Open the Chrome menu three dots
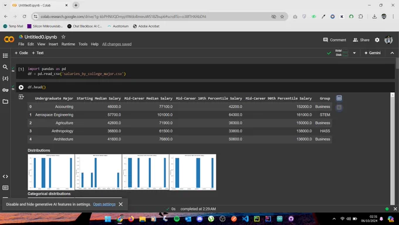 click(393, 16)
